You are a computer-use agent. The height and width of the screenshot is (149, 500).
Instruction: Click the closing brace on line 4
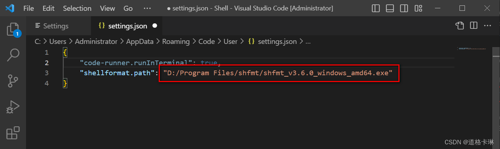click(65, 83)
